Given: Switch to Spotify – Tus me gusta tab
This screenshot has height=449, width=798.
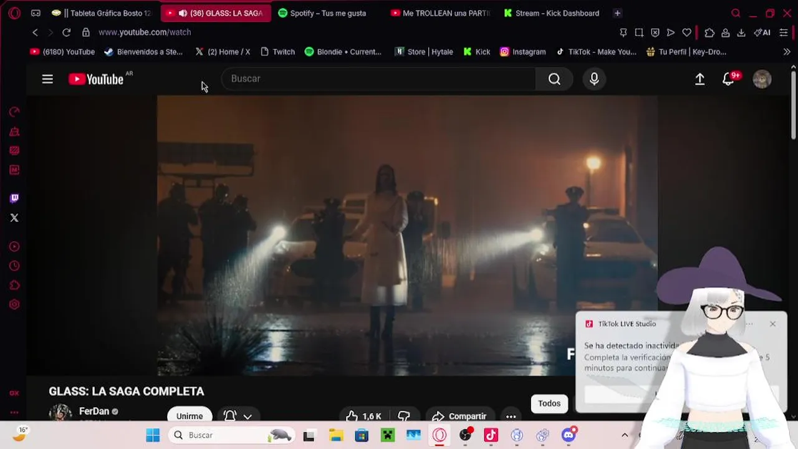Looking at the screenshot, I should click(x=328, y=13).
